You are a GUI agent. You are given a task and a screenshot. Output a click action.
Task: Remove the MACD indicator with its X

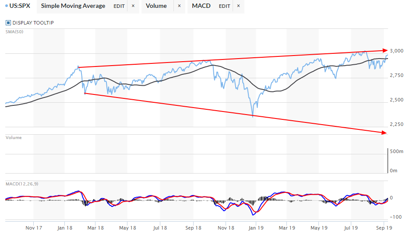(x=238, y=6)
